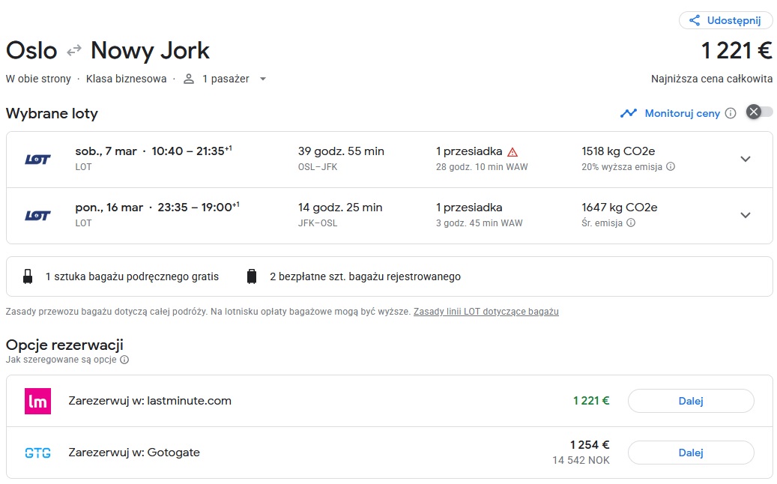Viewport: 777px width, 484px height.
Task: Open the info icon next to Monitoruj ceny
Action: [731, 113]
